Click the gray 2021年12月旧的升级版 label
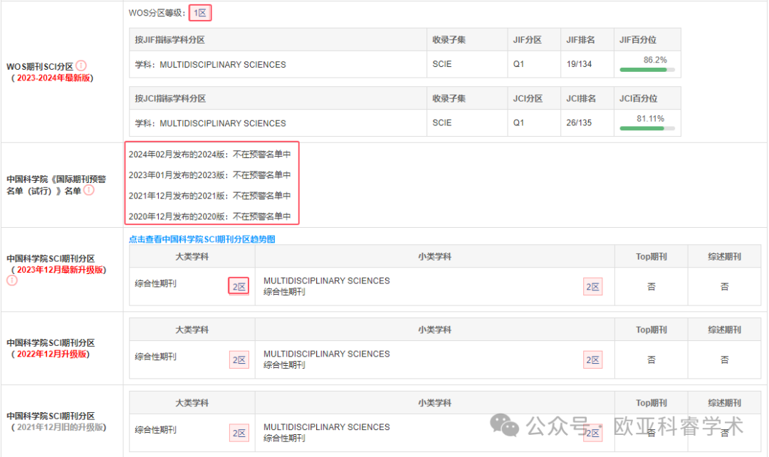The image size is (769, 457). (60, 427)
